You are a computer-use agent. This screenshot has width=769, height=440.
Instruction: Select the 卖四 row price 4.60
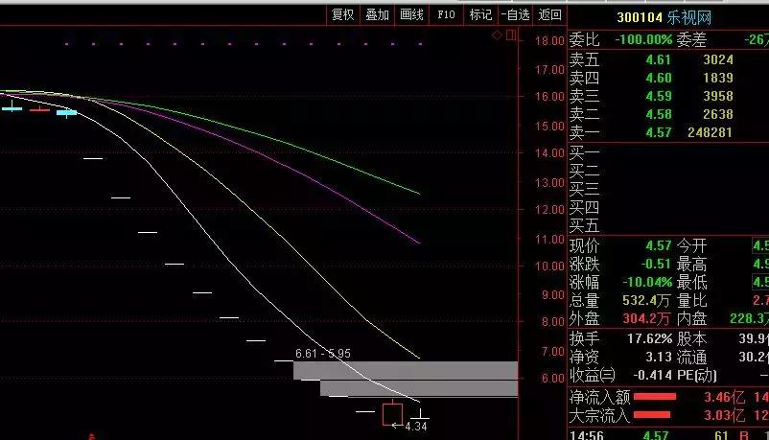658,78
